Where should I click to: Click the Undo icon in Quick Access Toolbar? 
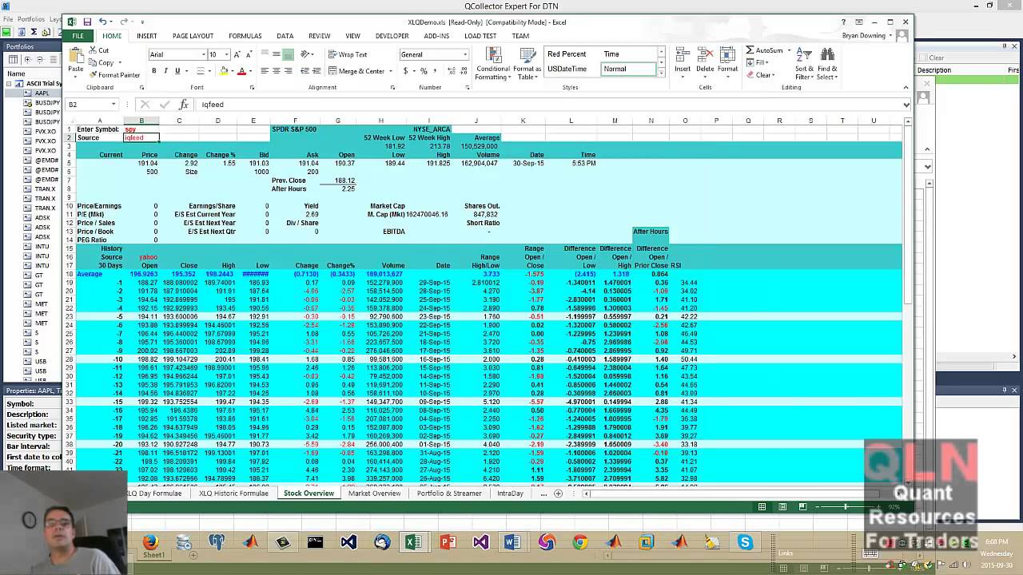[x=102, y=22]
